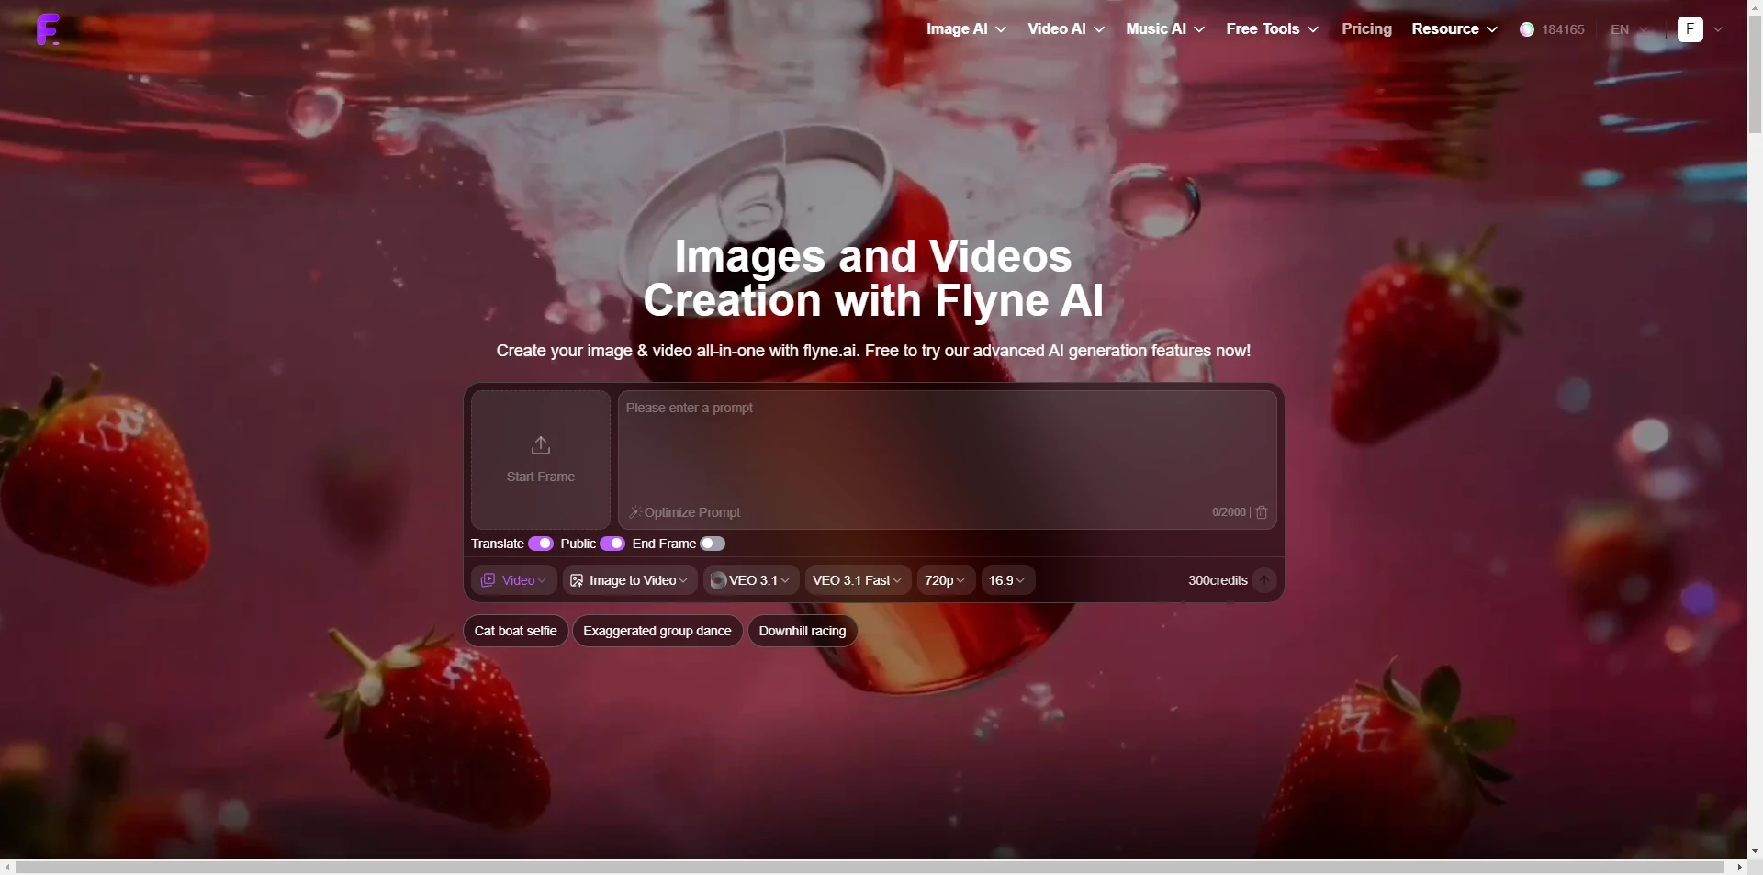Click the horizontal scrollbar at page bottom

[869, 867]
